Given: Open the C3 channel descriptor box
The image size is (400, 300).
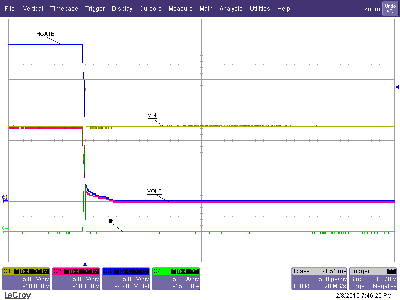Looking at the screenshot, I should coord(126,279).
